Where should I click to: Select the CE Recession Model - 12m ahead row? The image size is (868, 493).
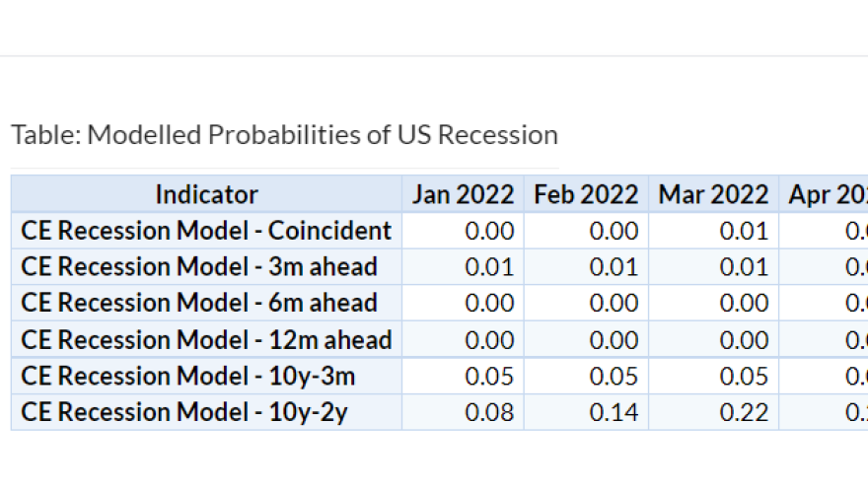coord(206,340)
